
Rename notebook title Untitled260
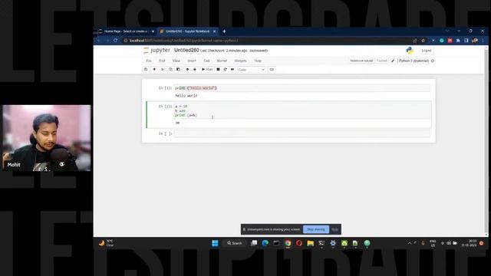[x=186, y=50]
